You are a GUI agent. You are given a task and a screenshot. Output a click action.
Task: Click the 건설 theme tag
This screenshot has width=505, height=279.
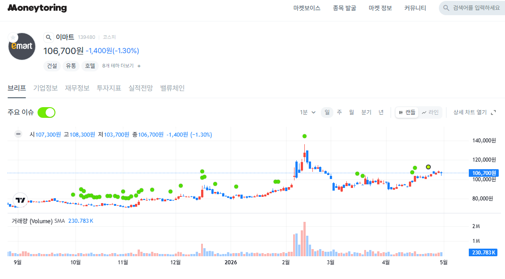pyautogui.click(x=52, y=66)
